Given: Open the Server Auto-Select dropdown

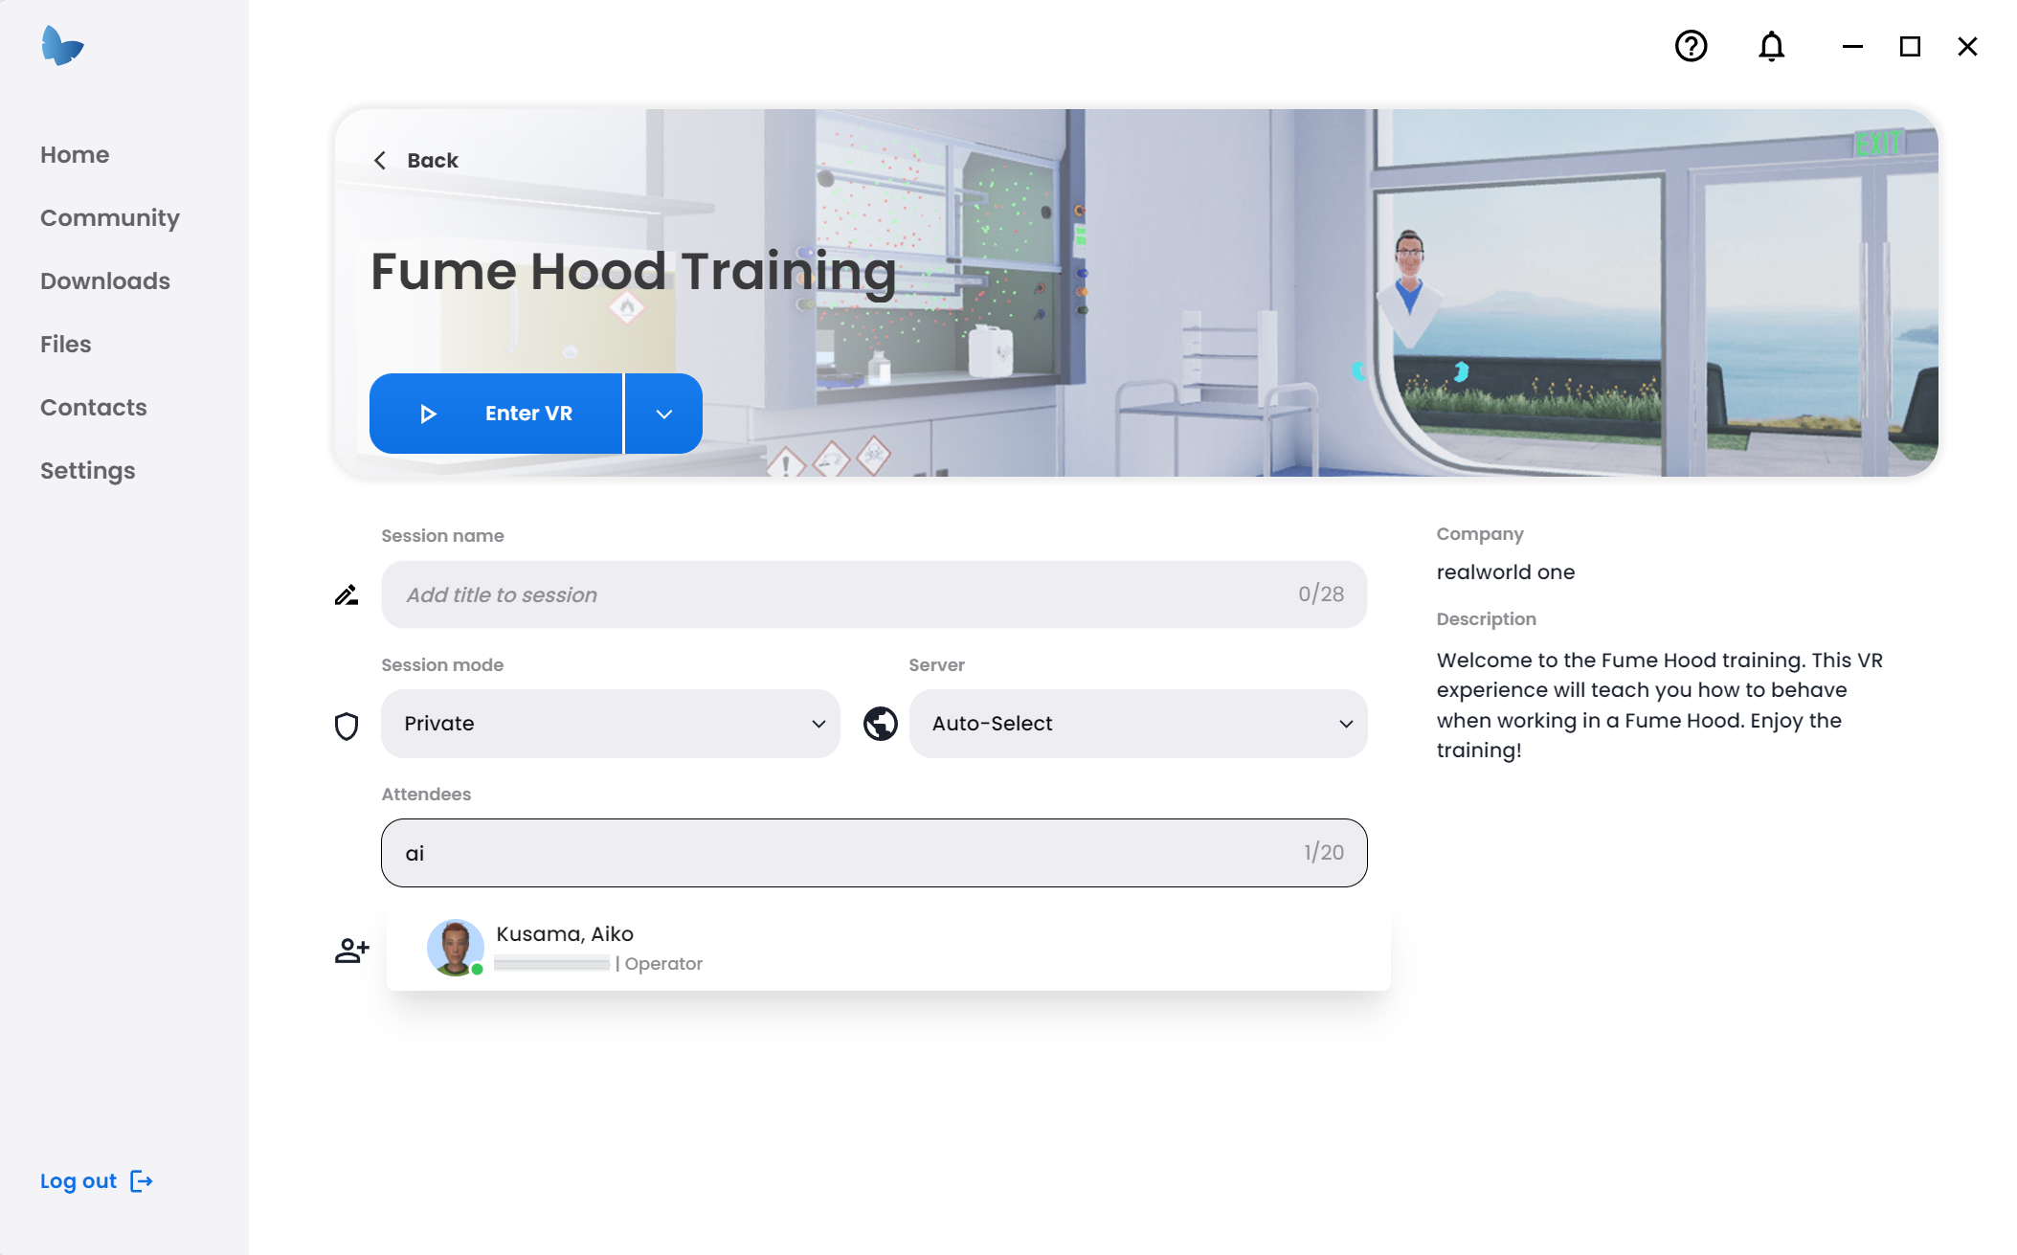Looking at the screenshot, I should pyautogui.click(x=1137, y=724).
